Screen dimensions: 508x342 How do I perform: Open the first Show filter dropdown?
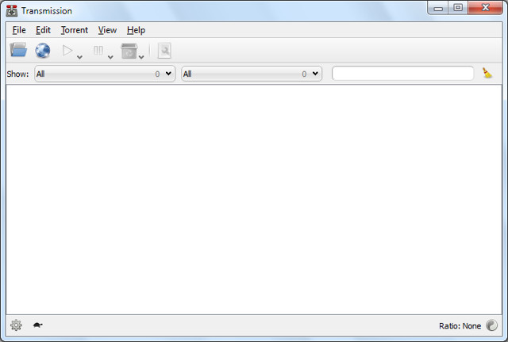[x=104, y=74]
